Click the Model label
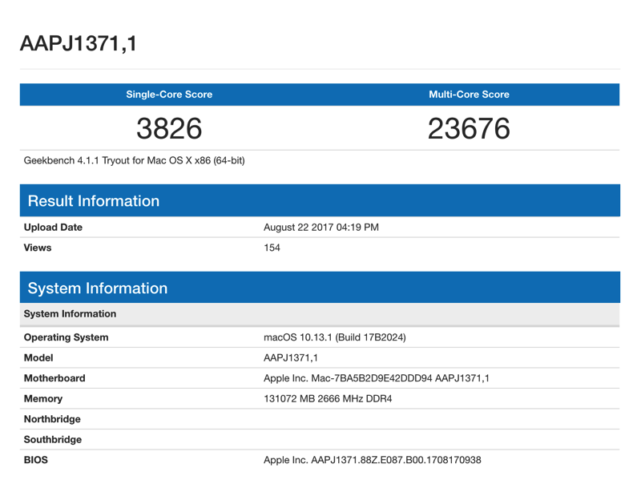Screen dimensions: 641x480 click(x=38, y=357)
